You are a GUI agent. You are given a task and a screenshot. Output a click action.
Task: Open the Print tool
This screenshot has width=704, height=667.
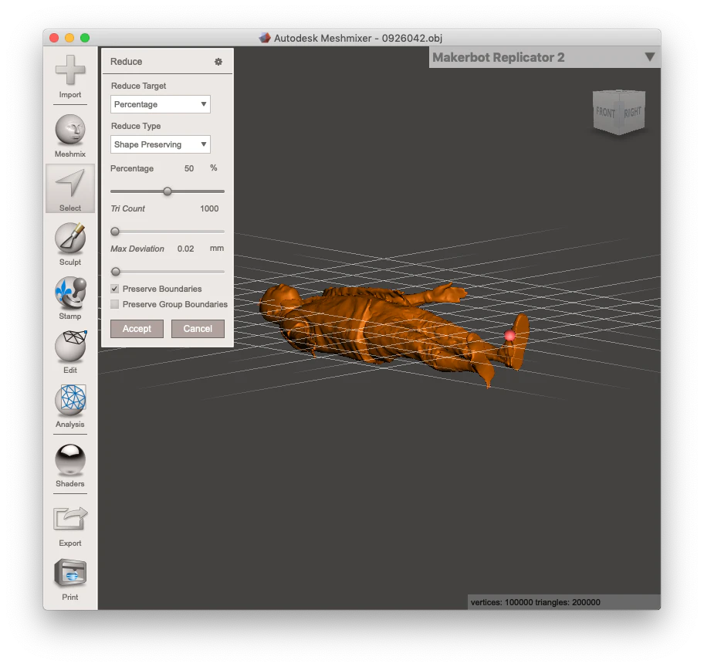(70, 580)
